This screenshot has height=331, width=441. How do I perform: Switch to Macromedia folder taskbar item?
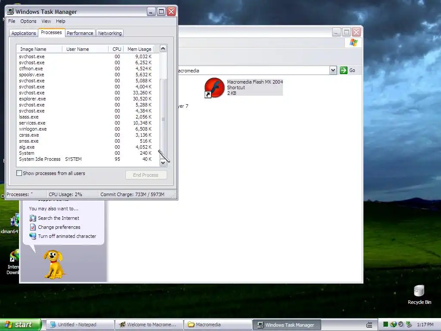coord(218,325)
